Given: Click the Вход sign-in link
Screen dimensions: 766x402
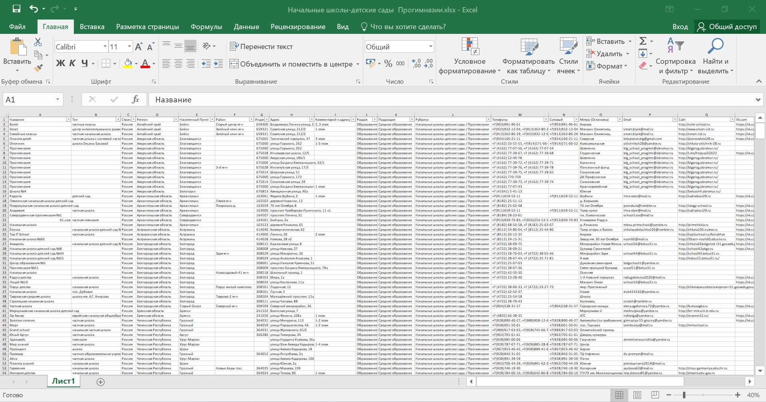Looking at the screenshot, I should pos(680,27).
